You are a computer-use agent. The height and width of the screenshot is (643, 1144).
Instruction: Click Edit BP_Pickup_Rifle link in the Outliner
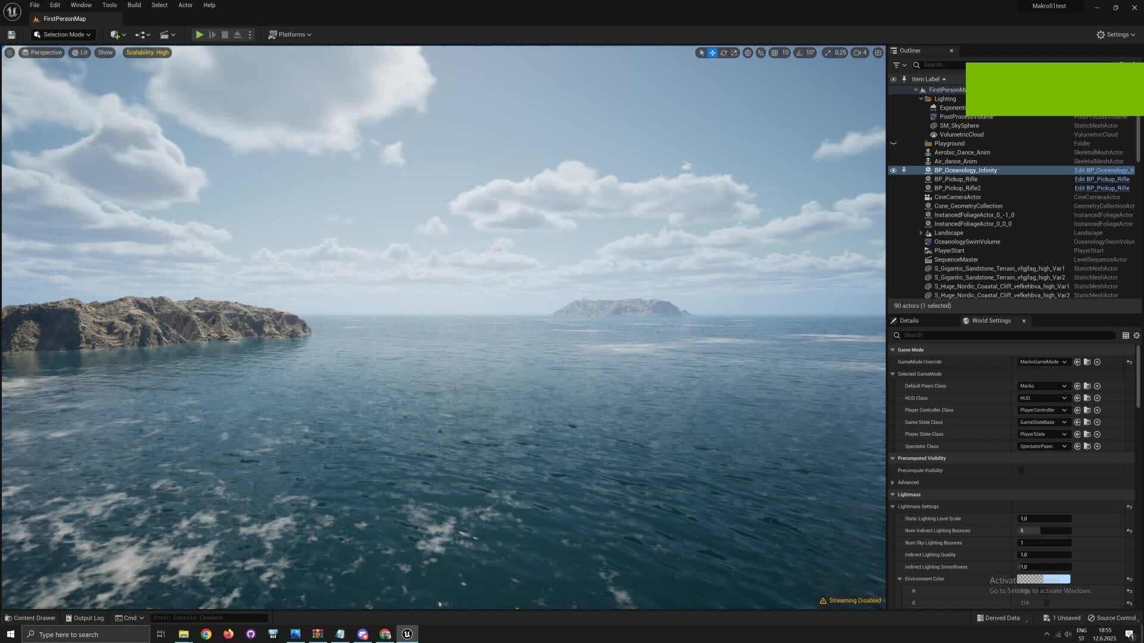1102,179
